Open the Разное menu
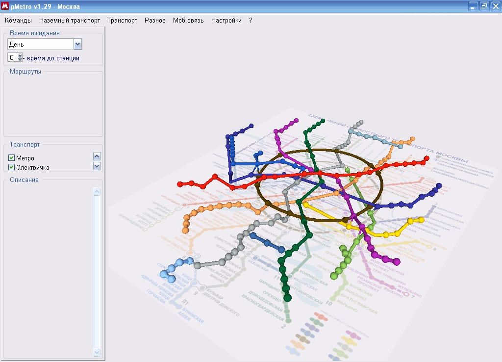Viewport: 502px width, 362px height. (155, 21)
